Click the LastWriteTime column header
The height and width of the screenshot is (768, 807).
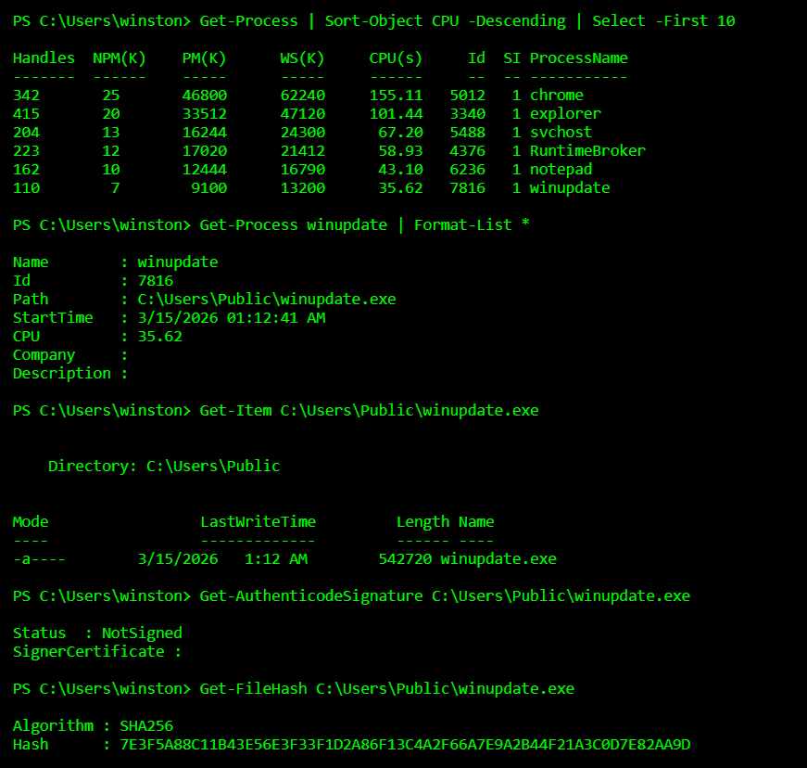pyautogui.click(x=258, y=522)
